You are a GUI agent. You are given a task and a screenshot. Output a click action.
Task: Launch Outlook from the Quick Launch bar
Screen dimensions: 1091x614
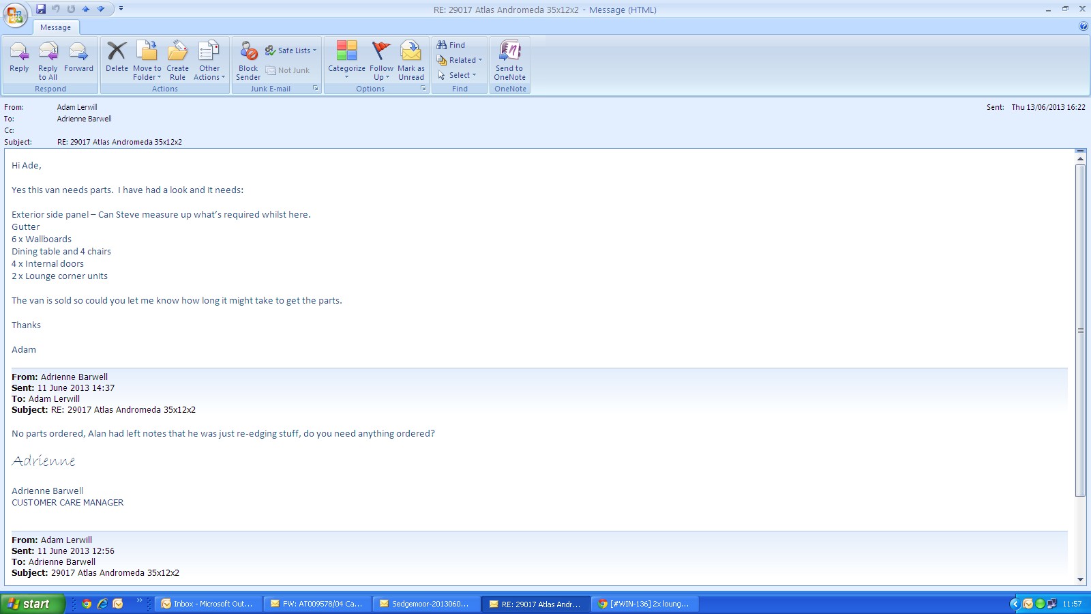(118, 604)
